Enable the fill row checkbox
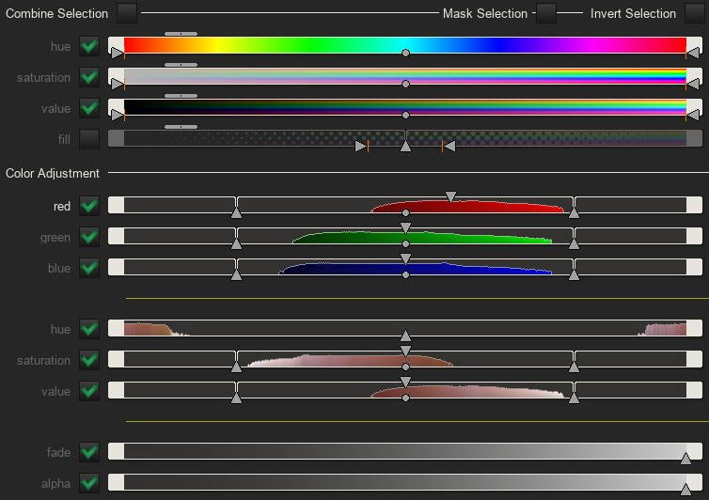The width and height of the screenshot is (709, 500). point(89,139)
